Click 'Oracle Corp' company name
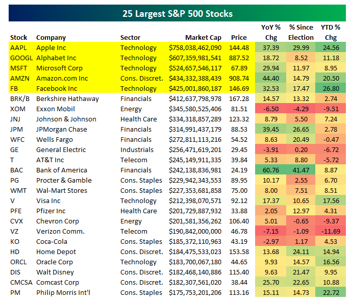 (x=55, y=262)
